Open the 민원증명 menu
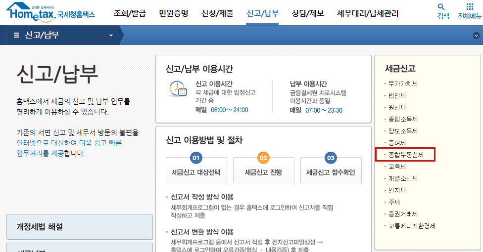Viewport: 483px width, 252px height. (173, 13)
